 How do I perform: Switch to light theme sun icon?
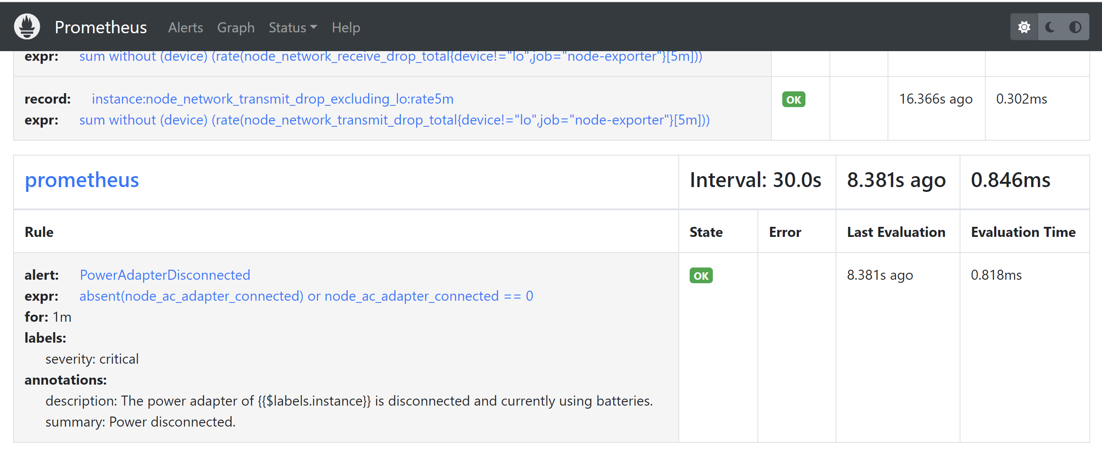tap(1024, 27)
